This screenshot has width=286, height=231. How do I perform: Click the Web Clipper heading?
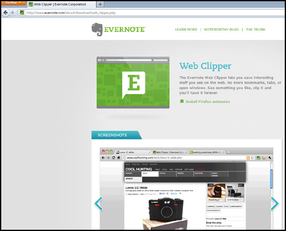point(205,66)
